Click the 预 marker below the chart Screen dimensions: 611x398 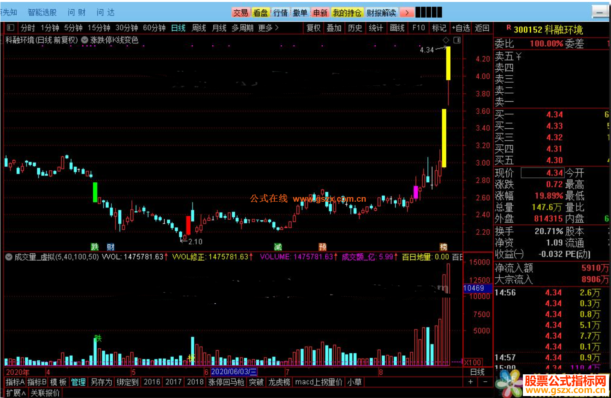point(323,247)
